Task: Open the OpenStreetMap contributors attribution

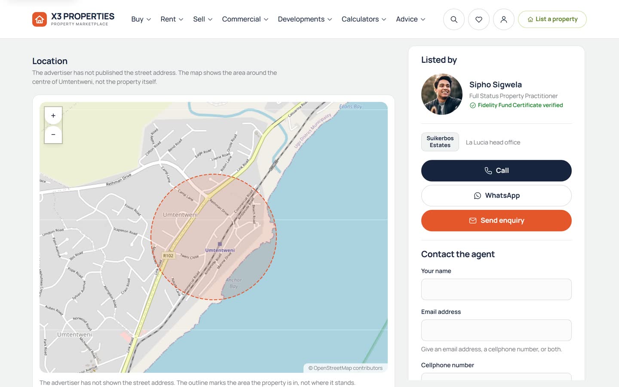Action: point(346,368)
